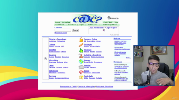Image resolution: width=179 pixels, height=100 pixels.
Task: Click the Educação pencil icon
Action: pyautogui.click(x=81, y=45)
